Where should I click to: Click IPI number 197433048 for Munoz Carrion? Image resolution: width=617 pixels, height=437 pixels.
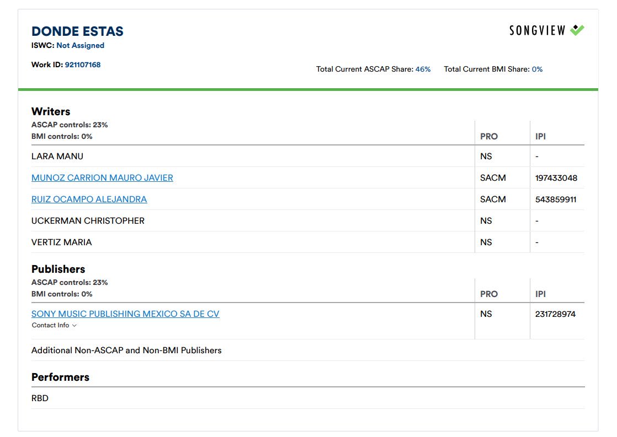pos(557,177)
